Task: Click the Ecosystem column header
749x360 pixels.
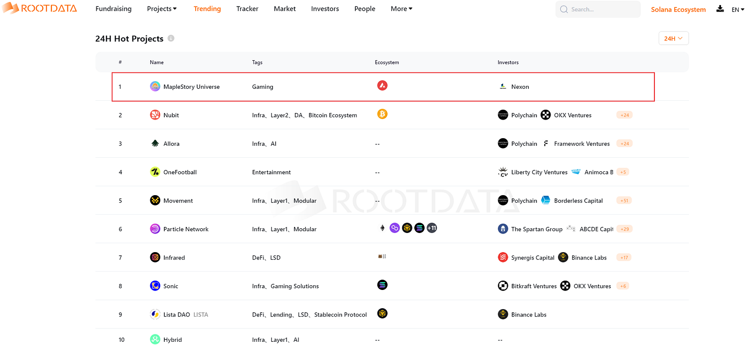Action: tap(387, 62)
